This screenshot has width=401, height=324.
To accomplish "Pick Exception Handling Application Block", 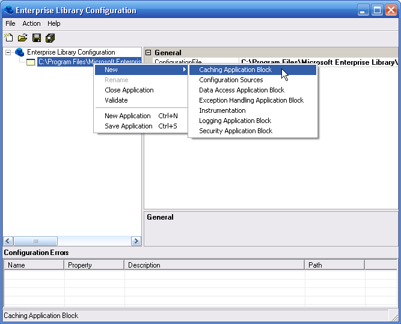I will pyautogui.click(x=251, y=100).
